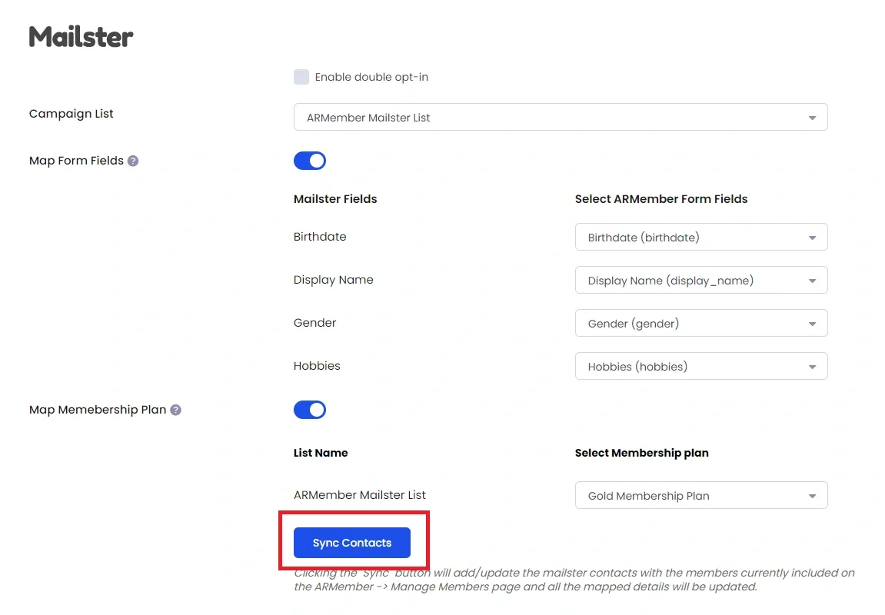Click the Map Memebership Plan help icon
Screen dimensions: 885x615
(175, 410)
